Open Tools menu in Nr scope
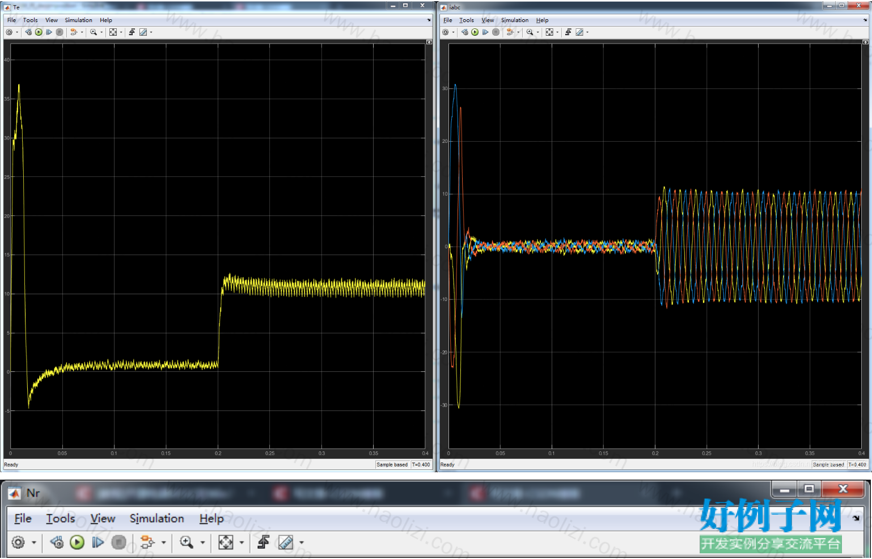The image size is (872, 559). coord(61,518)
